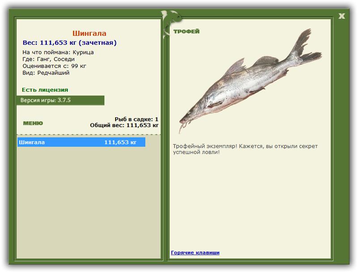Viewport: 358px width, 273px height.
Task: Click 'Общий вес: 111,653 кг' text
Action: (124, 125)
